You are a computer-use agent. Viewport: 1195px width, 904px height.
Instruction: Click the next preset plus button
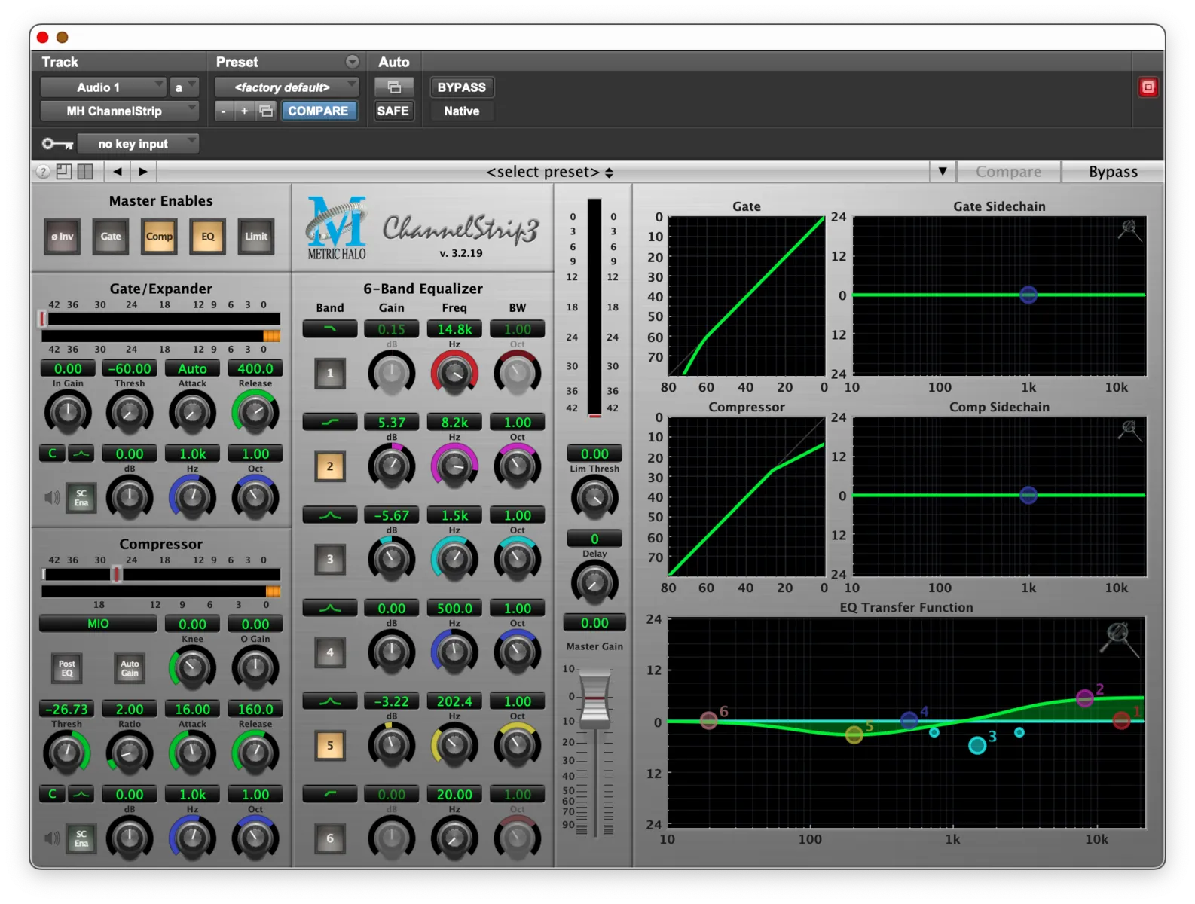coord(244,111)
